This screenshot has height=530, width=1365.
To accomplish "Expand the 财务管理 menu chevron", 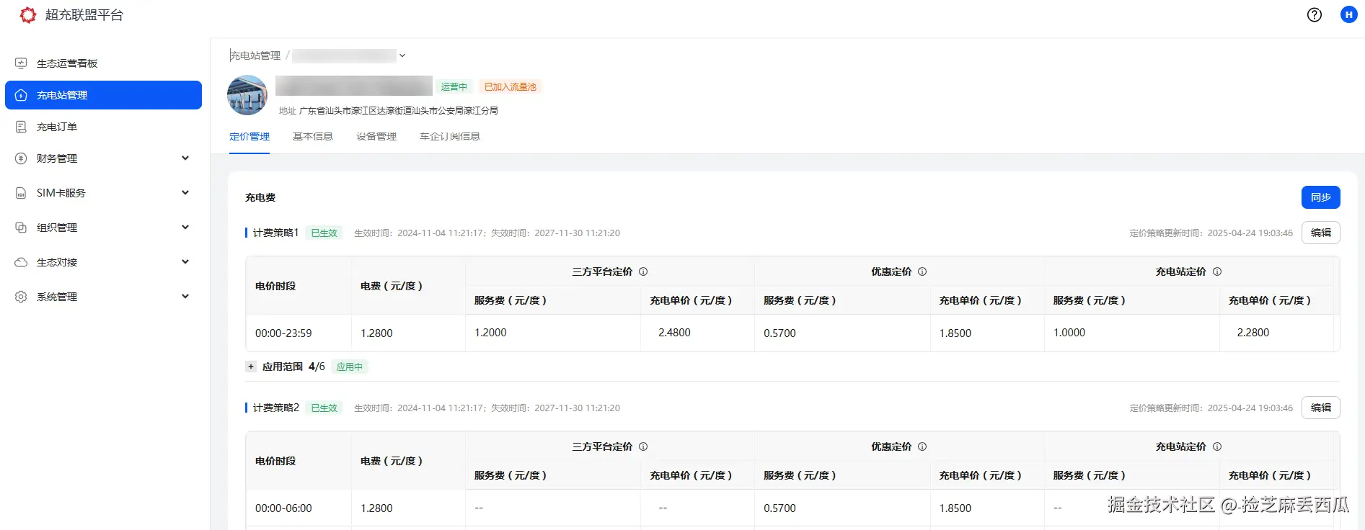I will pyautogui.click(x=185, y=158).
